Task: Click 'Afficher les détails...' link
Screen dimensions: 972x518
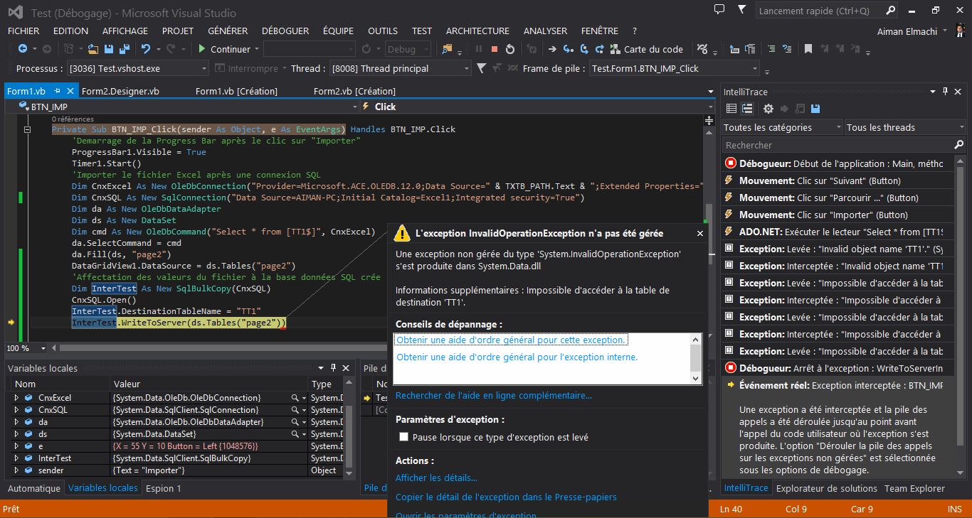Action: coord(436,477)
